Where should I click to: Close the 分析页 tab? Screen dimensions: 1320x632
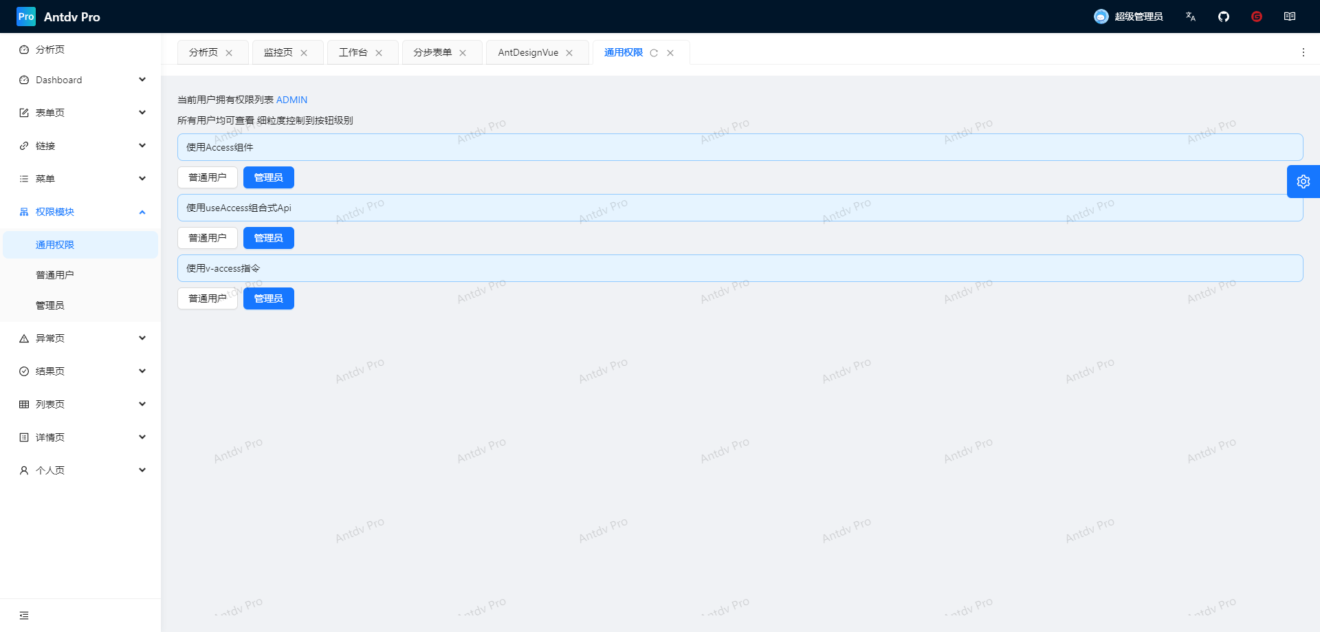[x=229, y=53]
